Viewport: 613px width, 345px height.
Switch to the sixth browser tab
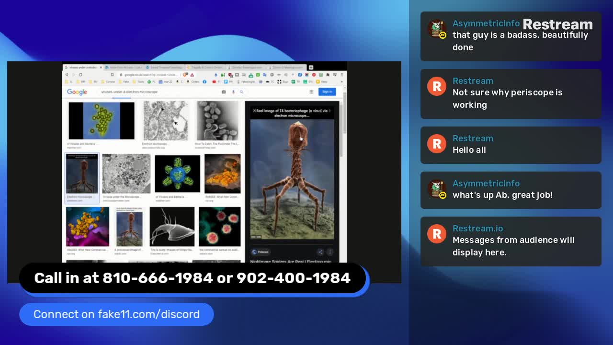click(x=286, y=68)
